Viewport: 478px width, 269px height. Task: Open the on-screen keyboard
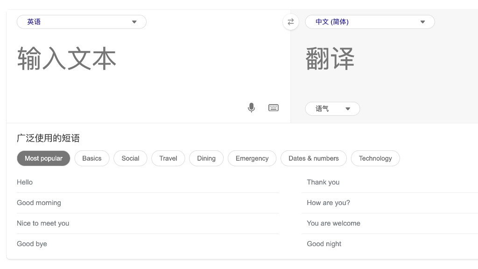pos(273,107)
